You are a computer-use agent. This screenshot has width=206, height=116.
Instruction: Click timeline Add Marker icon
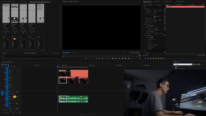(x=12, y=66)
